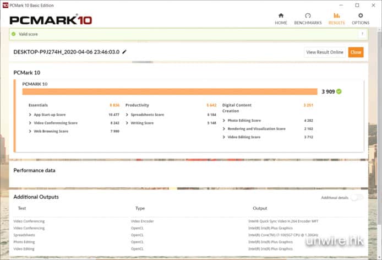Click the Essentials group heading
382x260 pixels.
pos(38,105)
